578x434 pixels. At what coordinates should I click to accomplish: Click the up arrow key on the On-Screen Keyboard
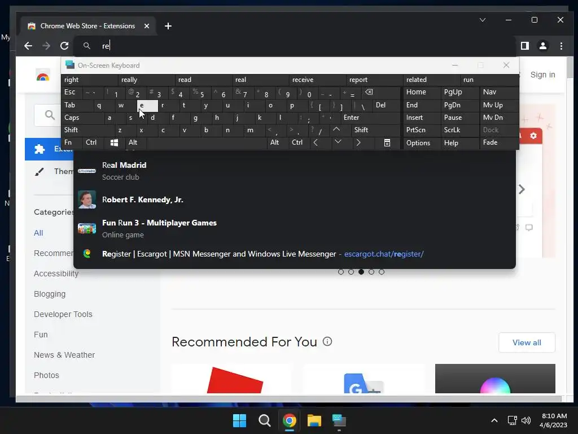pyautogui.click(x=336, y=129)
